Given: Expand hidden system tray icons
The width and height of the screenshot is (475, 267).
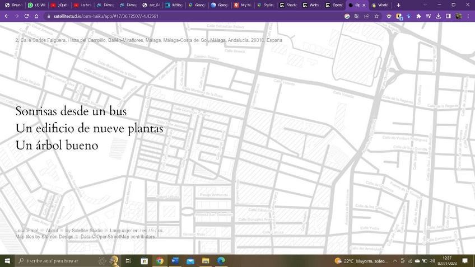Looking at the screenshot, I should click(x=395, y=261).
